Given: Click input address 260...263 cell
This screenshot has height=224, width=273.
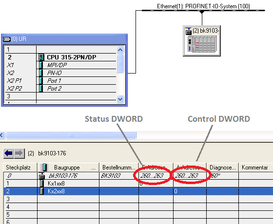Looking at the screenshot, I should coord(156,176).
